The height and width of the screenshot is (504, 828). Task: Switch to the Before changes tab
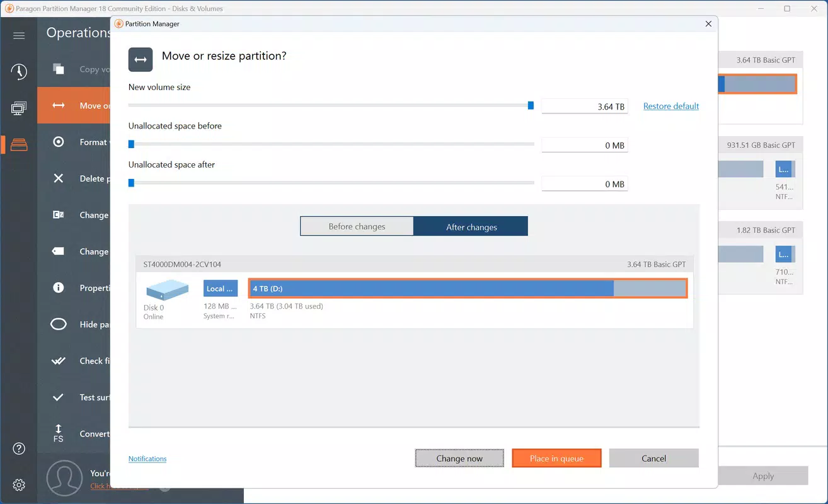tap(357, 226)
